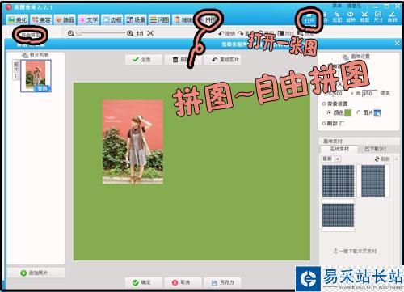Open the 美化 tab
Viewport: 404px width, 292px height.
point(18,19)
